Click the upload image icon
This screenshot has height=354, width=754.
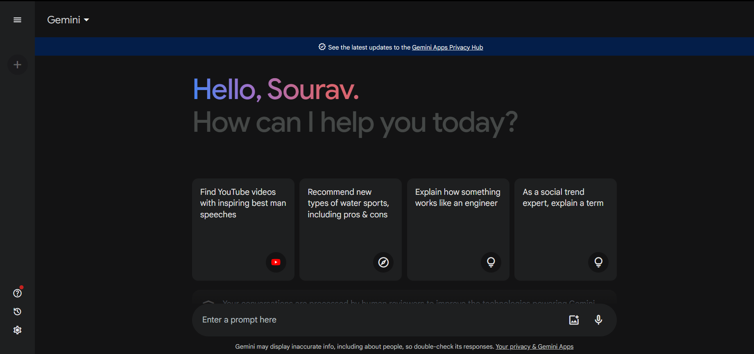coord(574,320)
